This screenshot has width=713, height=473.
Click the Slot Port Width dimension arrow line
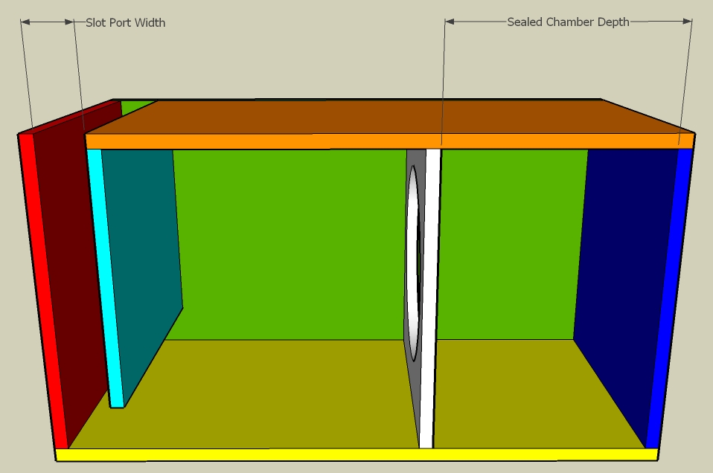(x=48, y=22)
